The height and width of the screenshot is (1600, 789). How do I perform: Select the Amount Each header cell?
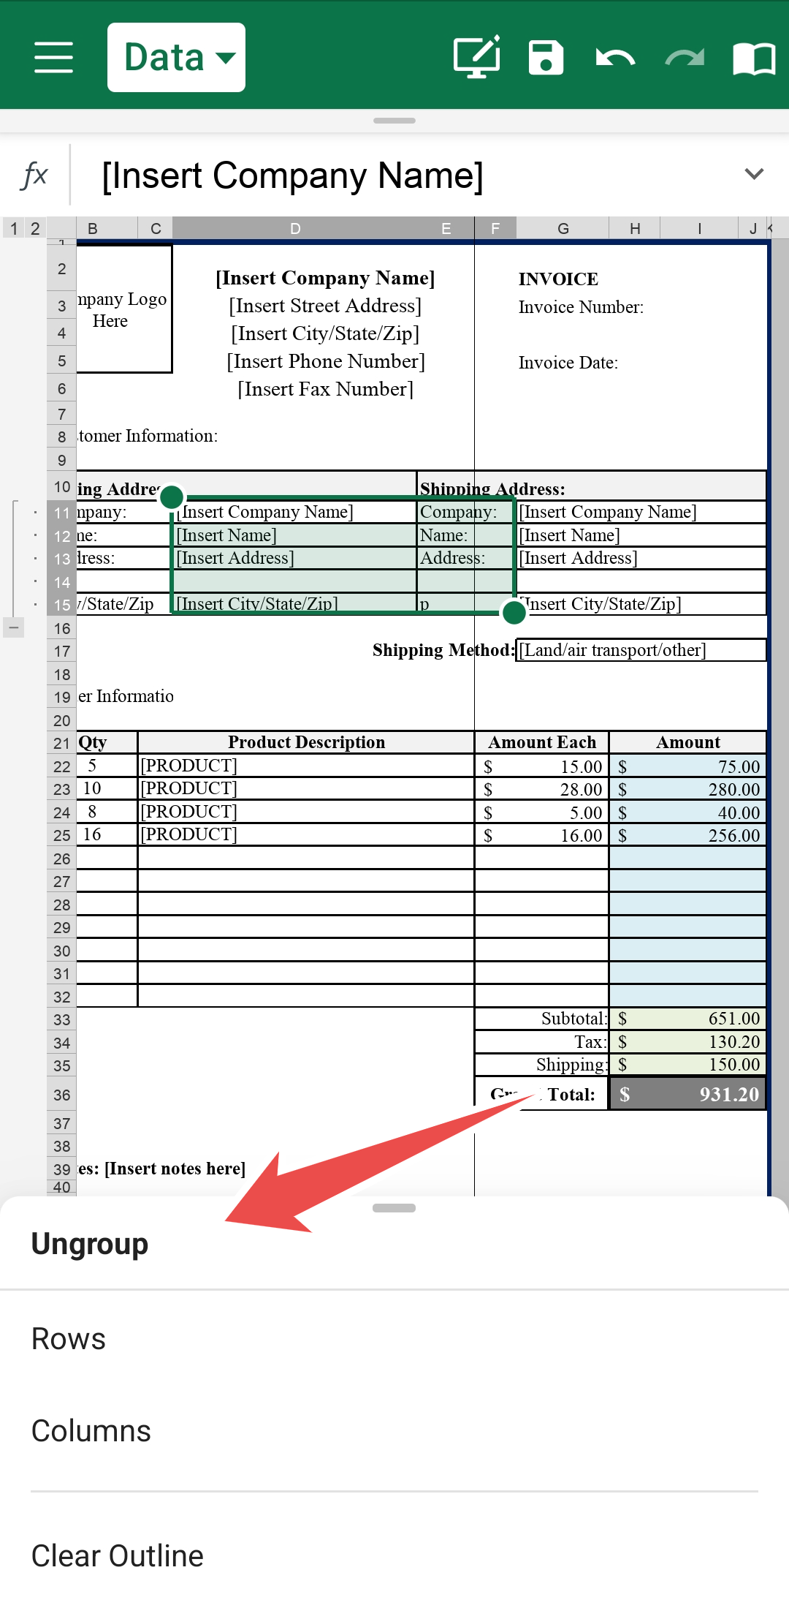542,742
